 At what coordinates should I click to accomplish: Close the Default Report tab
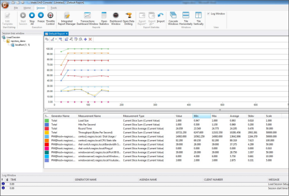point(67,34)
